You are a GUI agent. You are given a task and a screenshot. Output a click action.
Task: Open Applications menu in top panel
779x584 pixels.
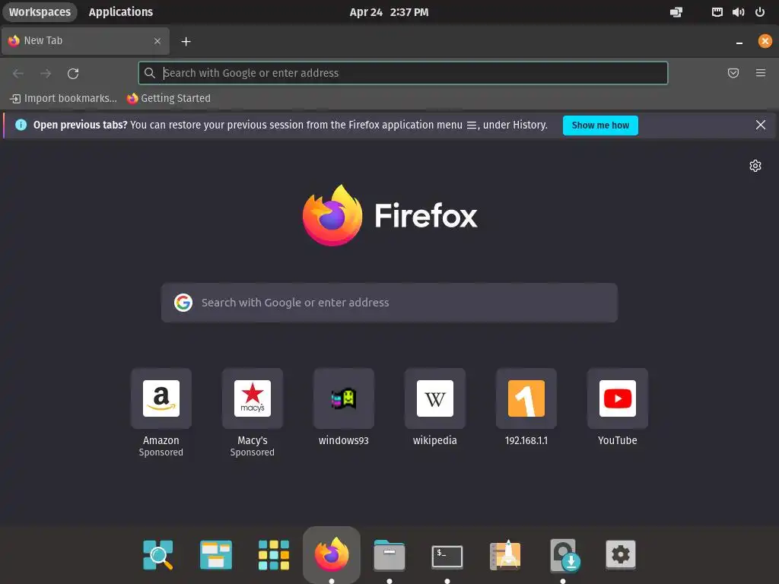[121, 12]
